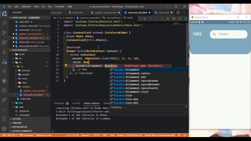This screenshot has height=141, width=251.
Task: Click the Search field in phone app
Action: coord(229,34)
